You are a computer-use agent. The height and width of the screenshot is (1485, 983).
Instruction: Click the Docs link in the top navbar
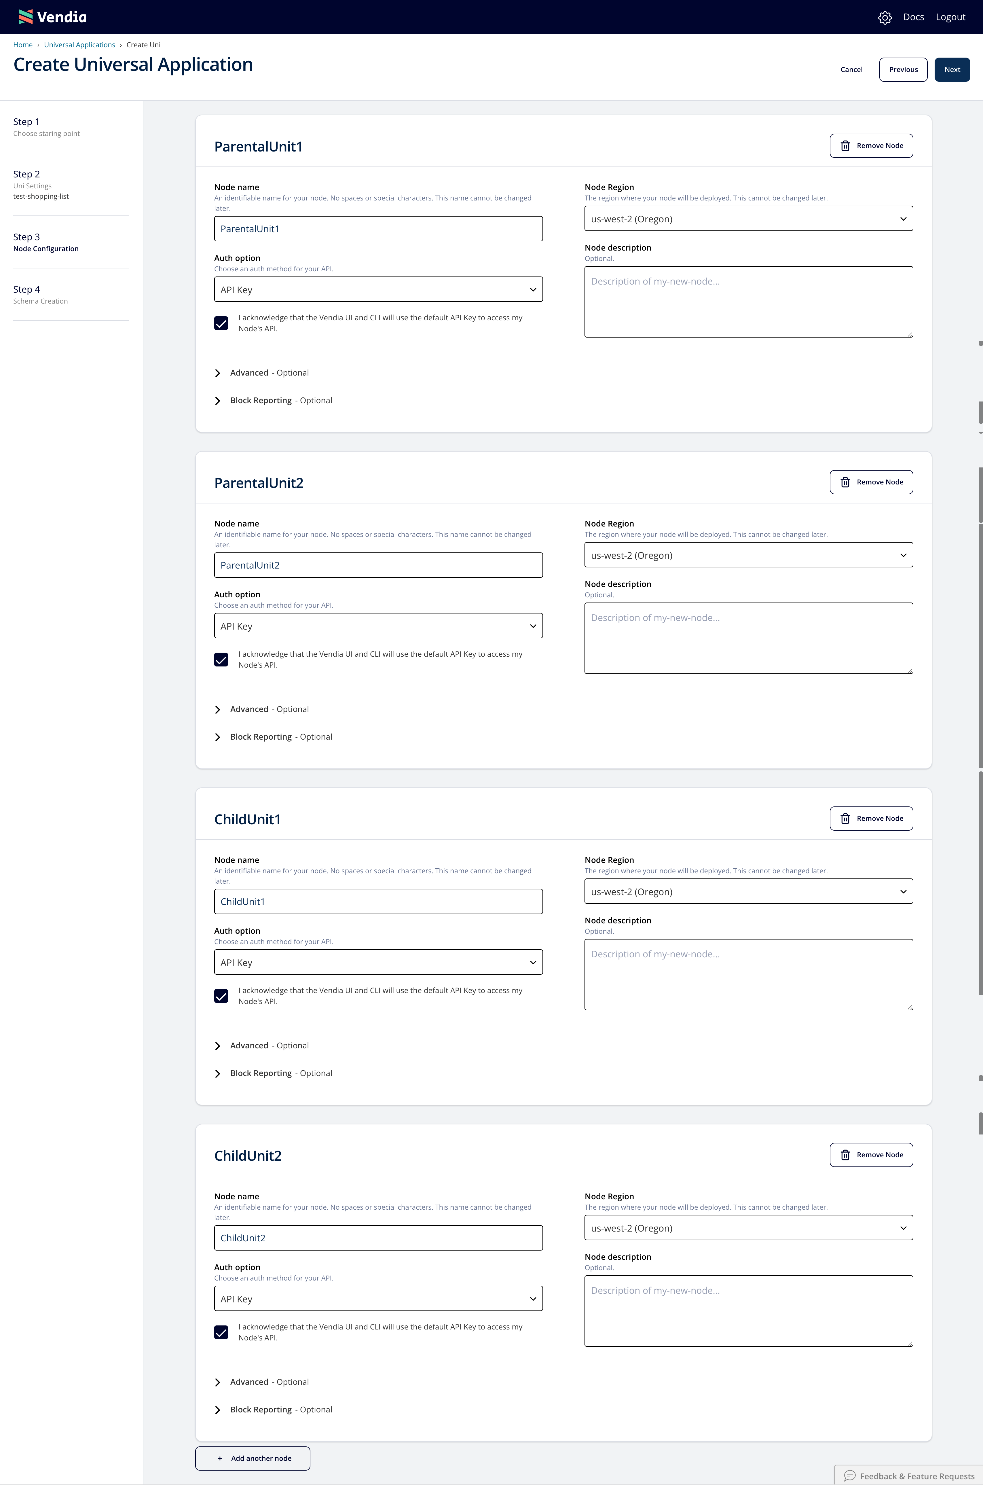pyautogui.click(x=914, y=16)
